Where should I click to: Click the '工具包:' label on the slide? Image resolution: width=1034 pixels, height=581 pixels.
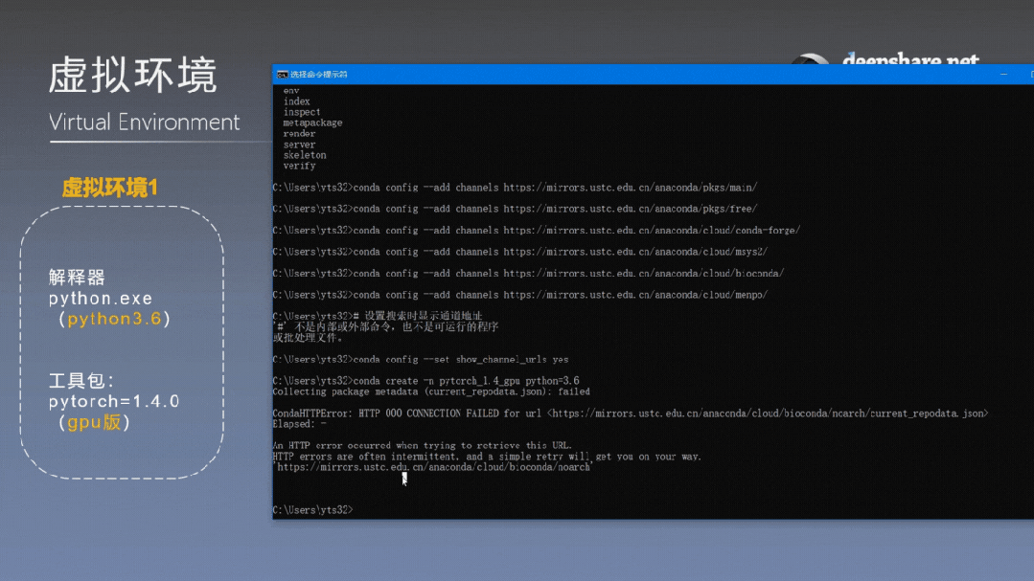[x=81, y=381]
